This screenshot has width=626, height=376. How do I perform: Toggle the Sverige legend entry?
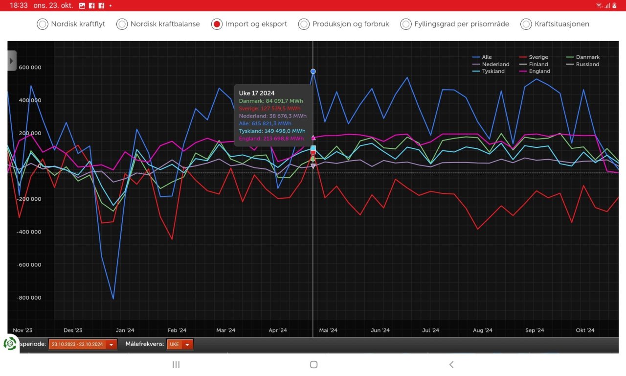[533, 57]
